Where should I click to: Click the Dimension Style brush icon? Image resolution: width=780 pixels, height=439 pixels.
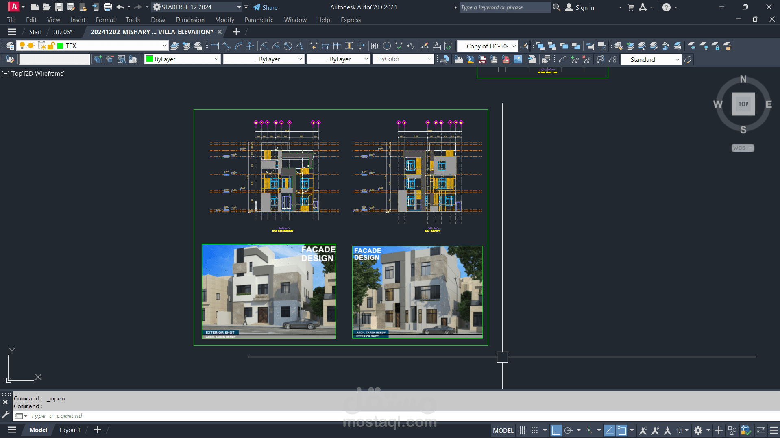click(x=524, y=46)
